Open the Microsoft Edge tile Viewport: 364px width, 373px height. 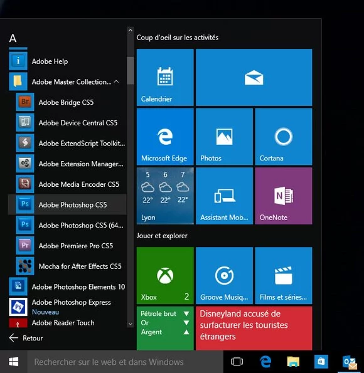point(165,137)
